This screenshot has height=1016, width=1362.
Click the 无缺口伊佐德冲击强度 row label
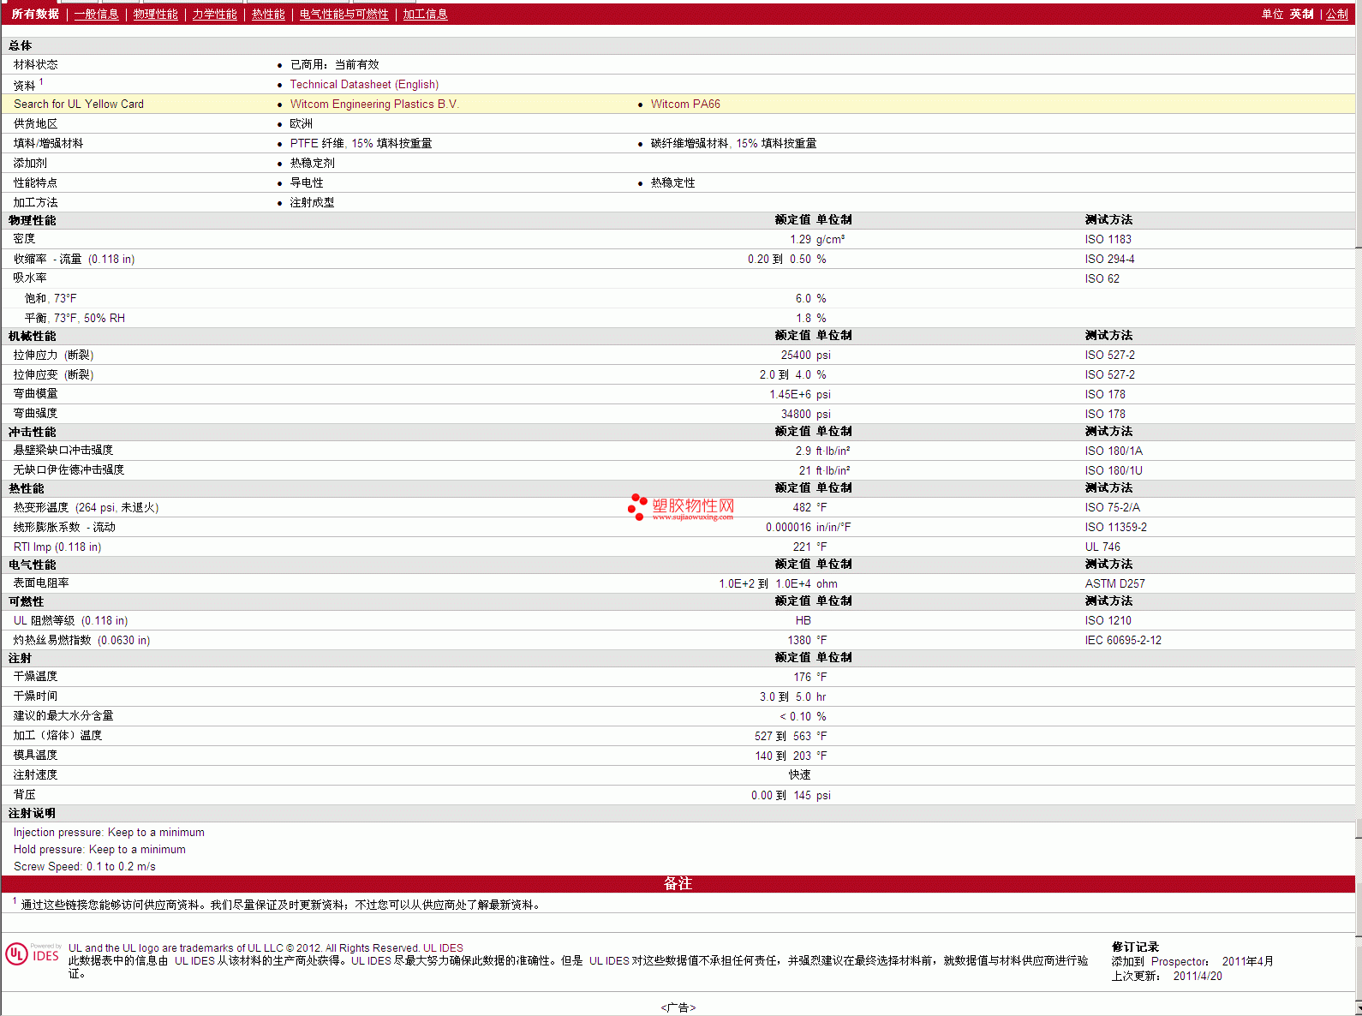click(x=69, y=470)
